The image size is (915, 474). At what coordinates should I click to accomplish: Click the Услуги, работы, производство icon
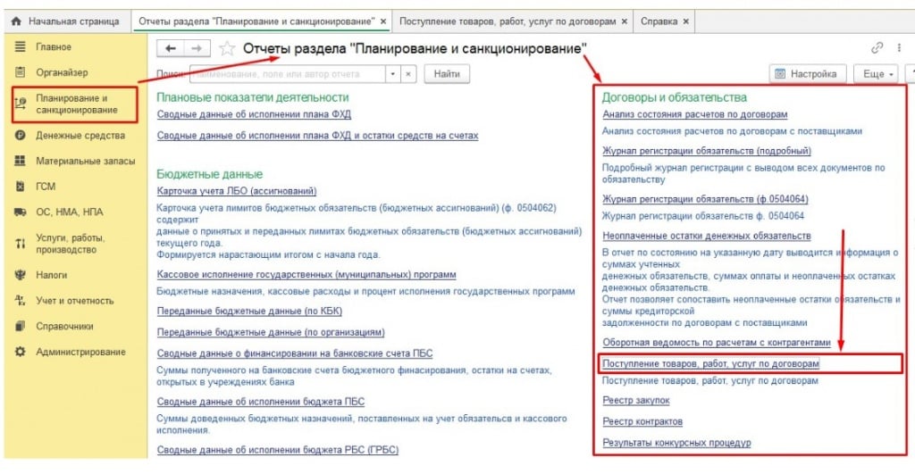click(20, 244)
